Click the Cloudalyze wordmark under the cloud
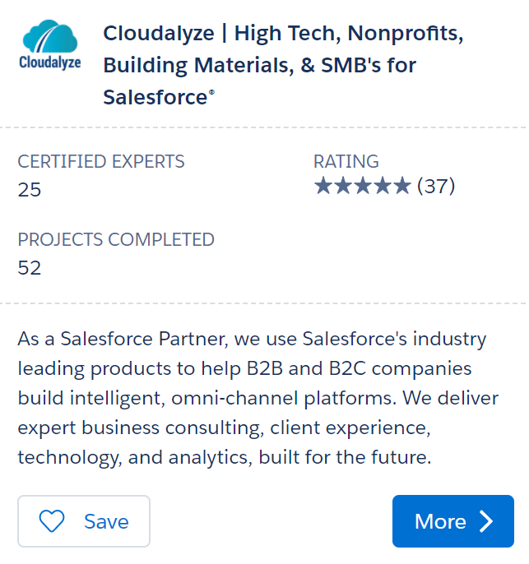The width and height of the screenshot is (529, 564). coord(49,62)
